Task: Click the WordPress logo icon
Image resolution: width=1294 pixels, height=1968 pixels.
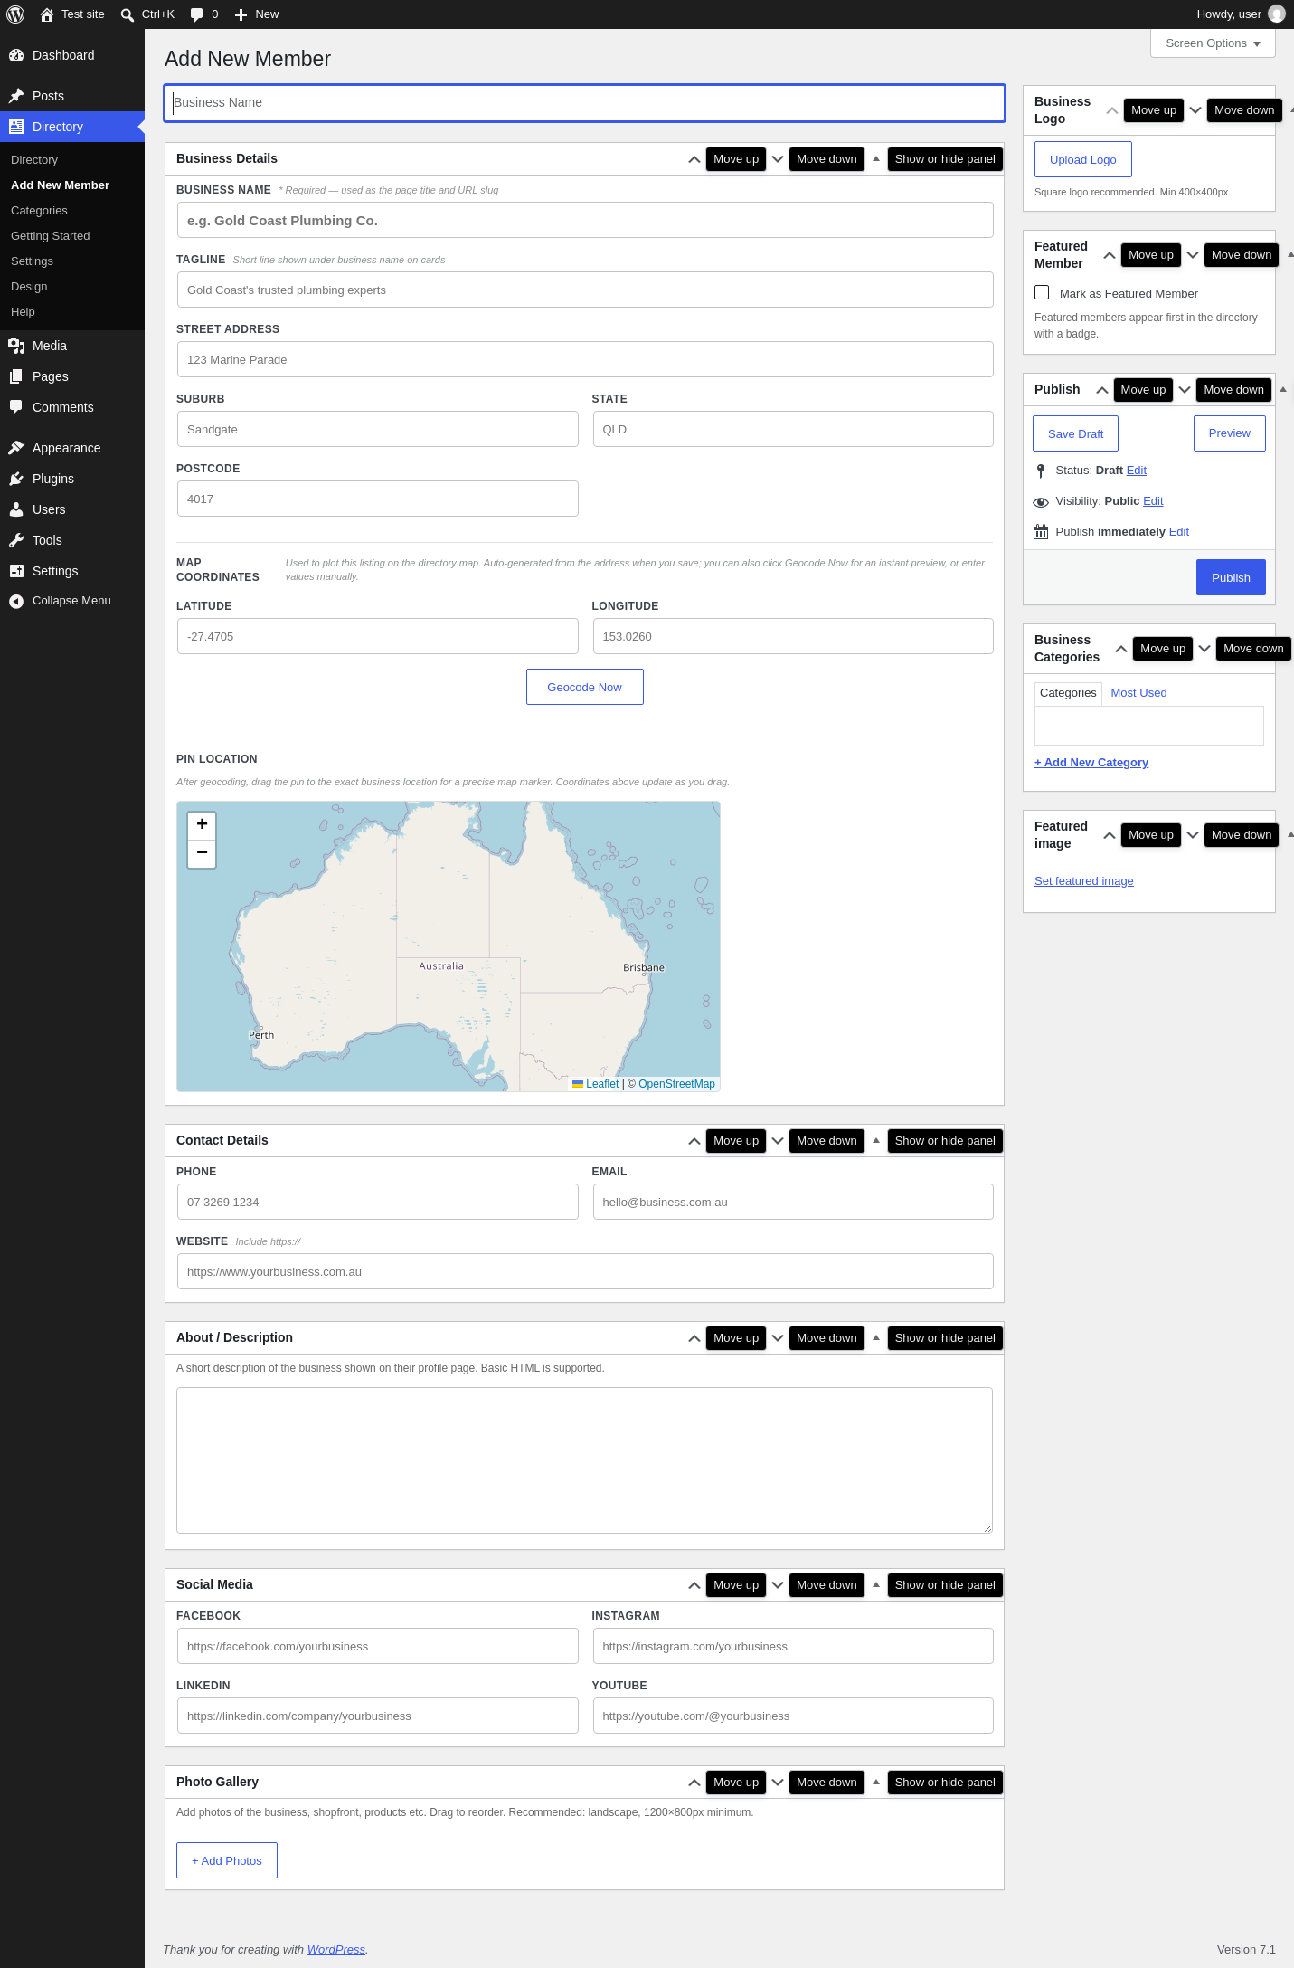Action: pyautogui.click(x=15, y=14)
